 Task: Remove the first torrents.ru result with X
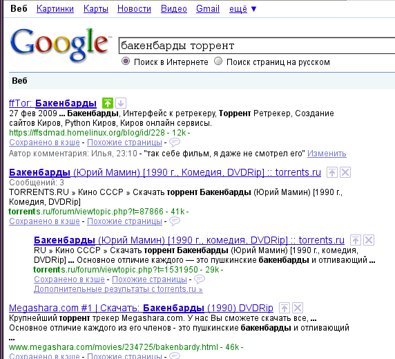point(345,172)
